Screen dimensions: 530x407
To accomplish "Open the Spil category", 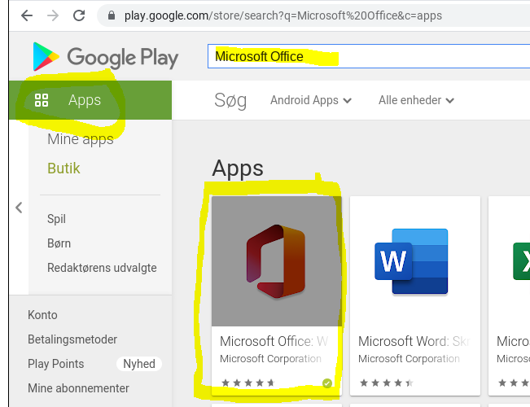I will [x=56, y=219].
